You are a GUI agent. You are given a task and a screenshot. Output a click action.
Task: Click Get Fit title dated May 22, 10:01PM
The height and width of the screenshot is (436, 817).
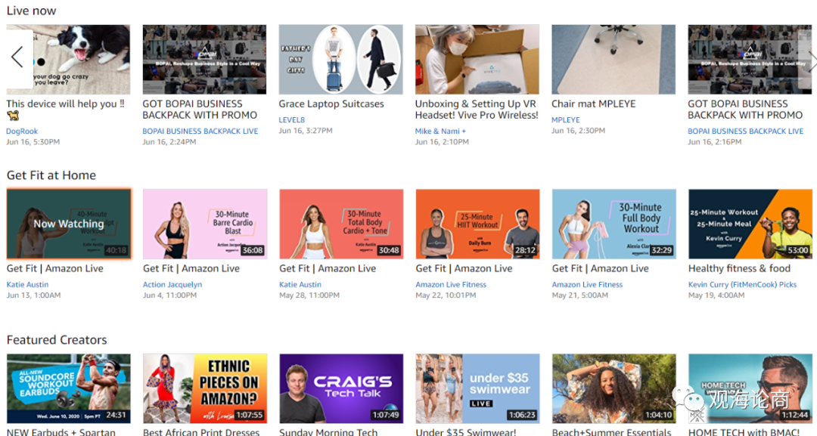pos(464,268)
